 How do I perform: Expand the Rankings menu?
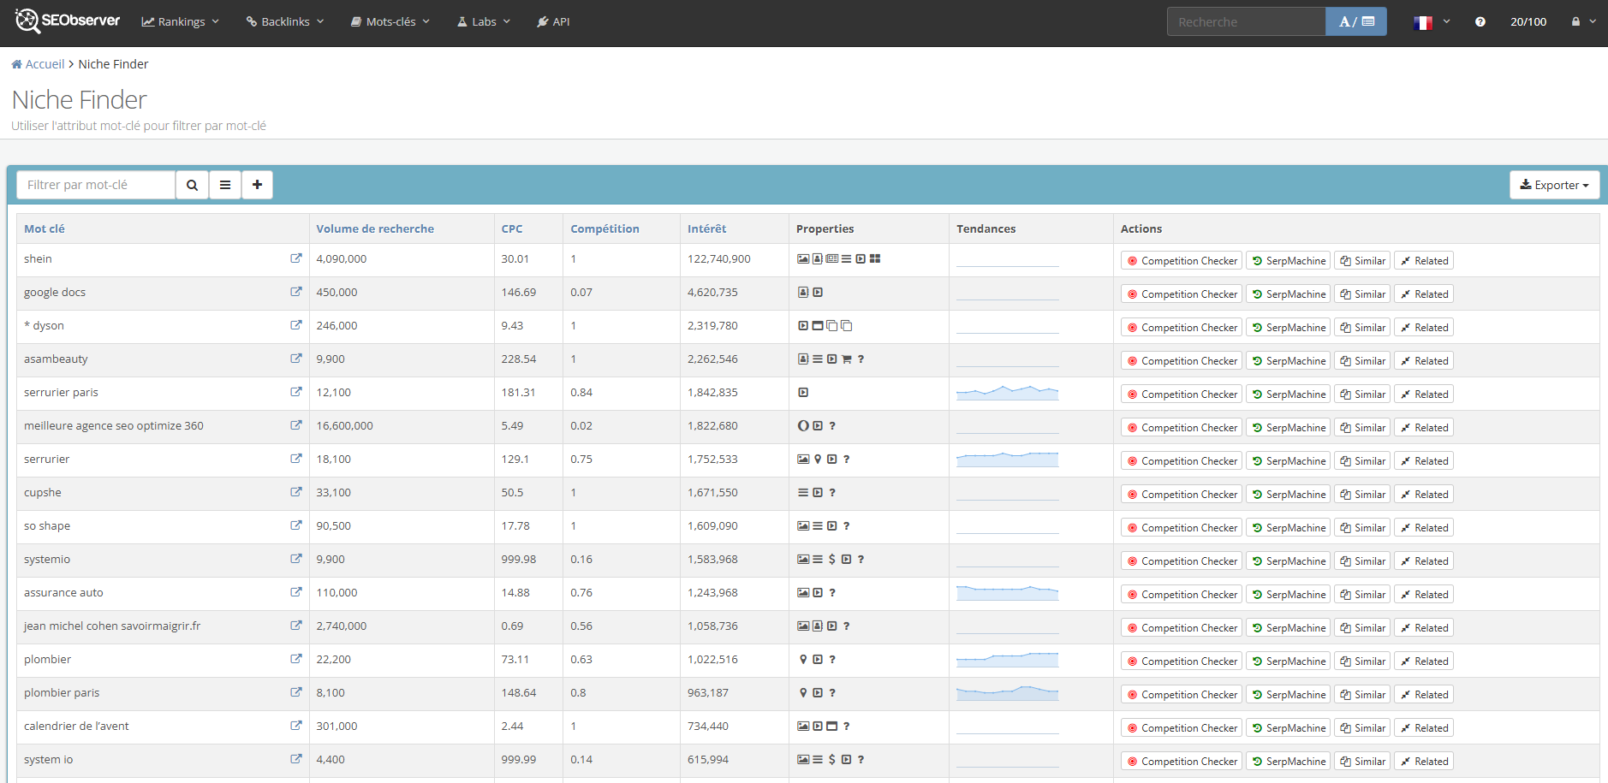(181, 22)
